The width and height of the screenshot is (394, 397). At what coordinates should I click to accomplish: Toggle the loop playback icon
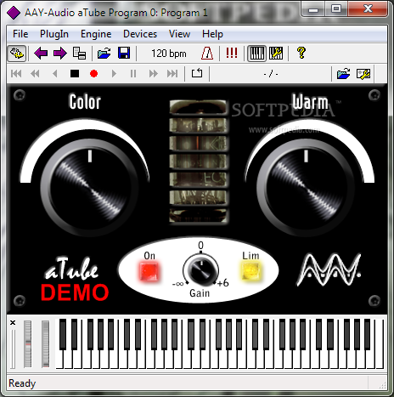click(197, 73)
